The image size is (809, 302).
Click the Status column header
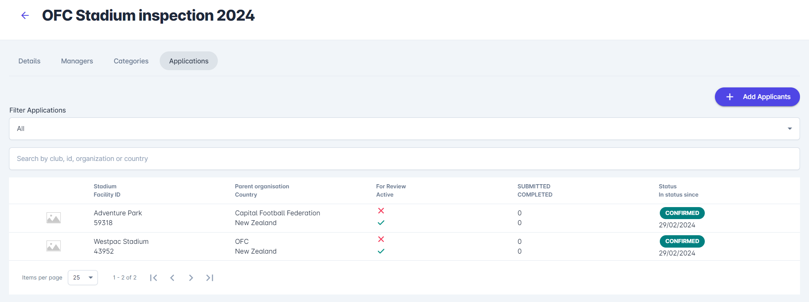667,186
